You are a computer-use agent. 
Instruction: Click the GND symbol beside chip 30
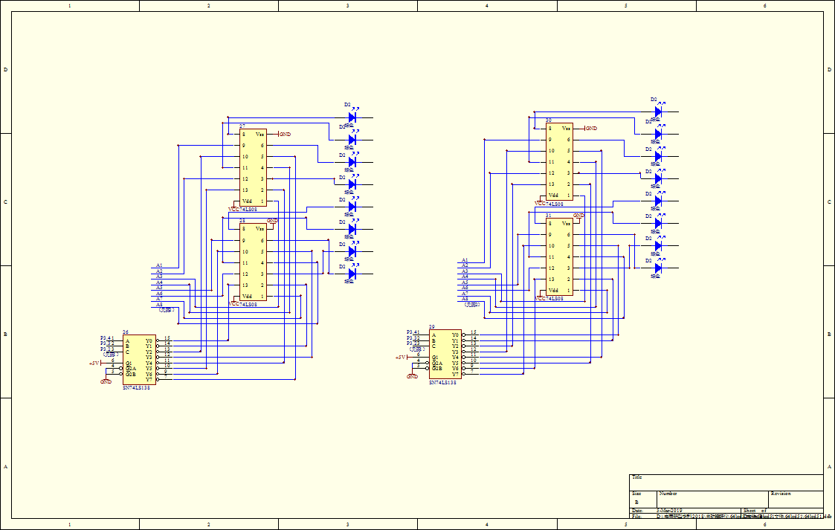coord(591,128)
